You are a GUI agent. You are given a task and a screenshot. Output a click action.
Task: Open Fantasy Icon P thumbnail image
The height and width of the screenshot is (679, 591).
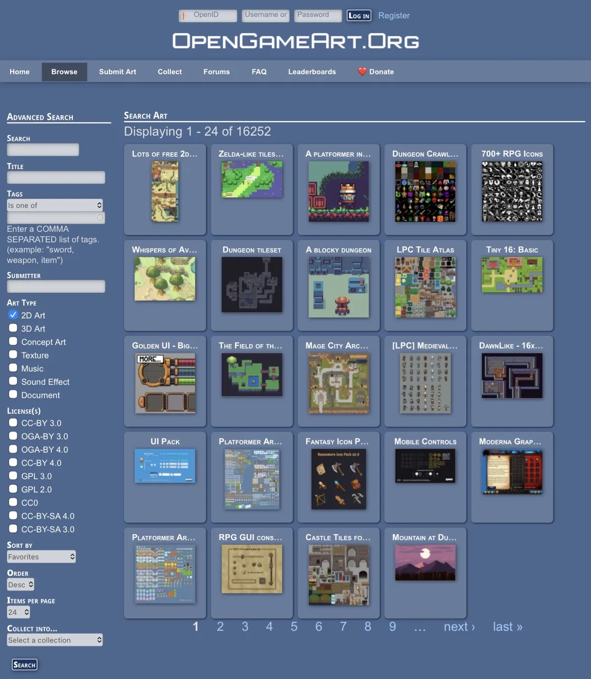(x=338, y=479)
